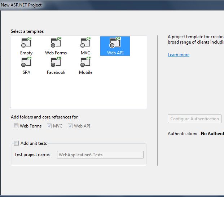Enable the Web Forms references checkbox
Image resolution: width=224 pixels, height=197 pixels.
pos(16,126)
